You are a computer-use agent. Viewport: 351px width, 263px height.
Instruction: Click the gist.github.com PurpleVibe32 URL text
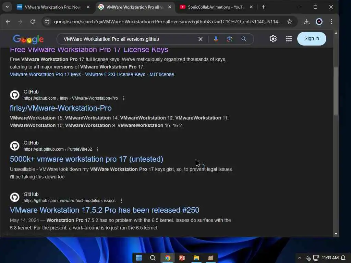coord(58,149)
